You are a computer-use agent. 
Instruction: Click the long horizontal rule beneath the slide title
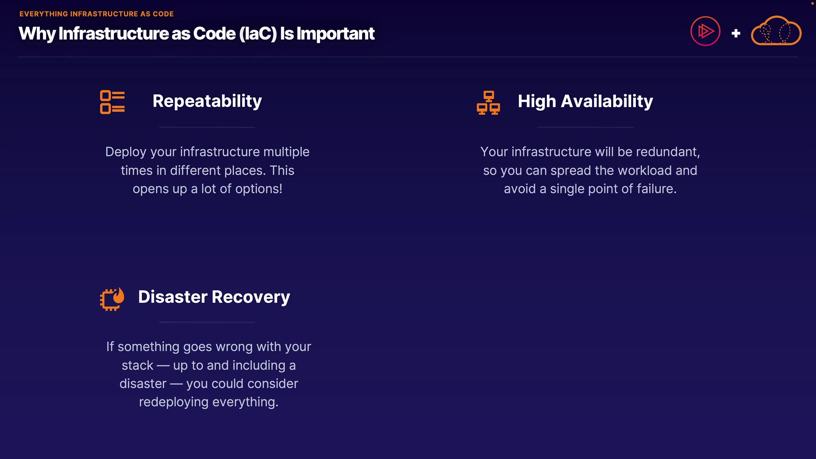408,57
